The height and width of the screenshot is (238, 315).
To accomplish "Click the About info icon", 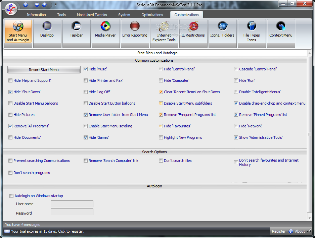I will click(291, 231).
